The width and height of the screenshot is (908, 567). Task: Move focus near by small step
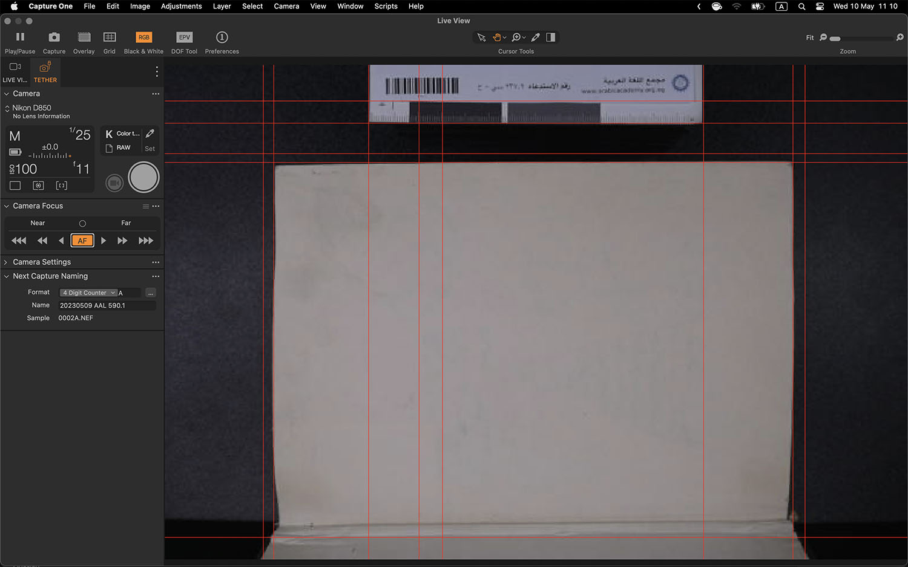[x=61, y=241]
